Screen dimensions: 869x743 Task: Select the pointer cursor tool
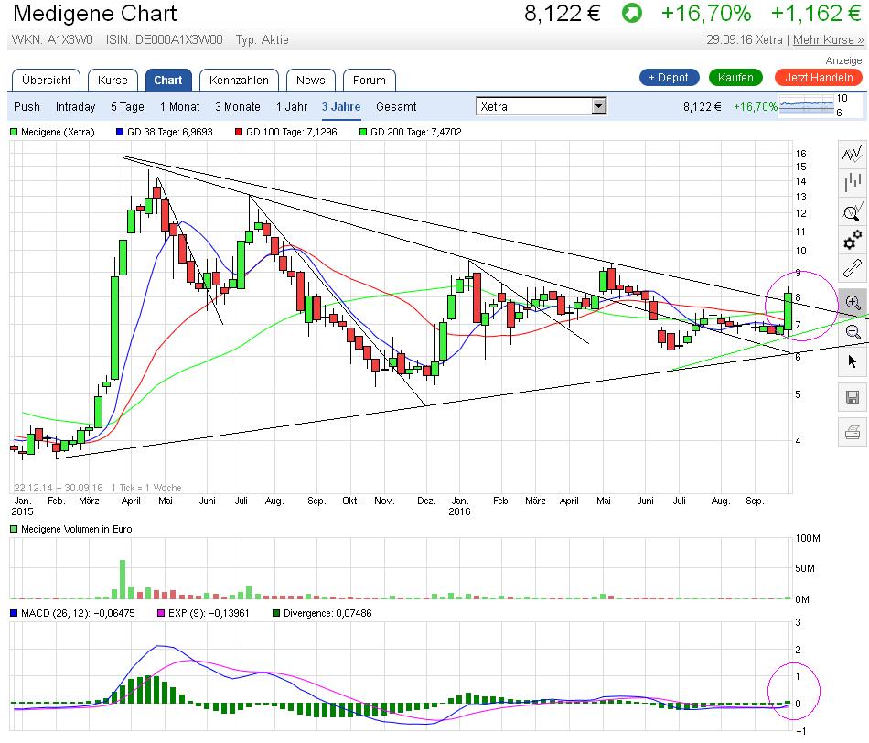coord(853,361)
